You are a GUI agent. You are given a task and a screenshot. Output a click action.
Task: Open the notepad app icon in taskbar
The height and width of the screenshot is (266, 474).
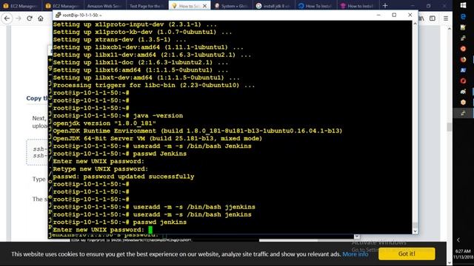pyautogui.click(x=463, y=27)
